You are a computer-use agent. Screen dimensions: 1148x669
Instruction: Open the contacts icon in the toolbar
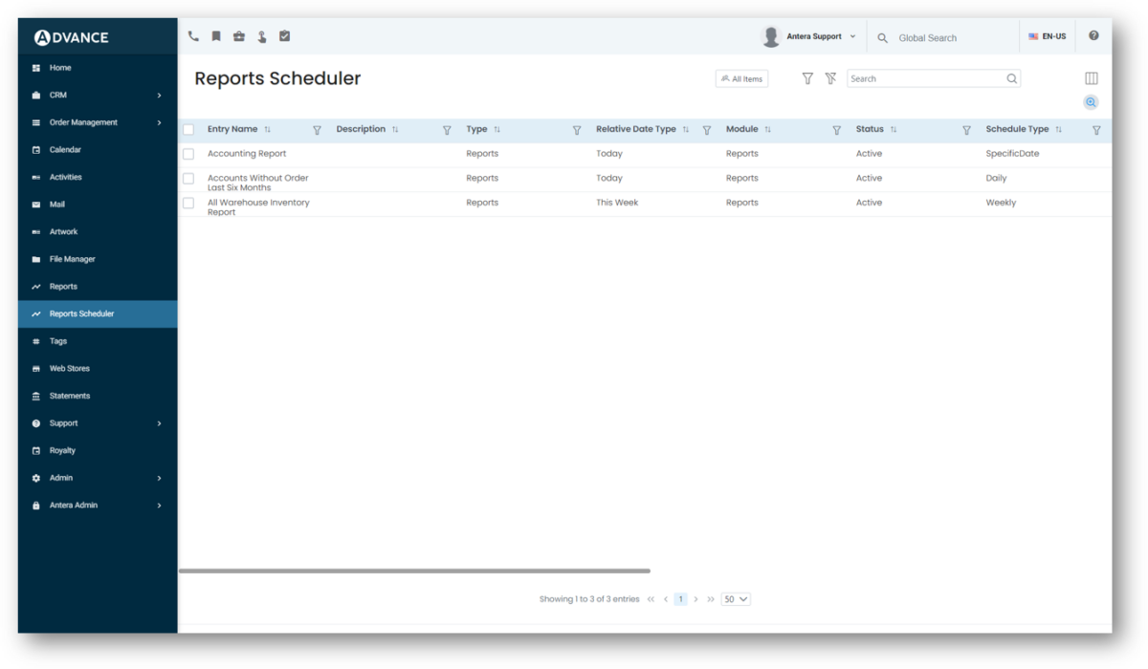click(x=262, y=35)
